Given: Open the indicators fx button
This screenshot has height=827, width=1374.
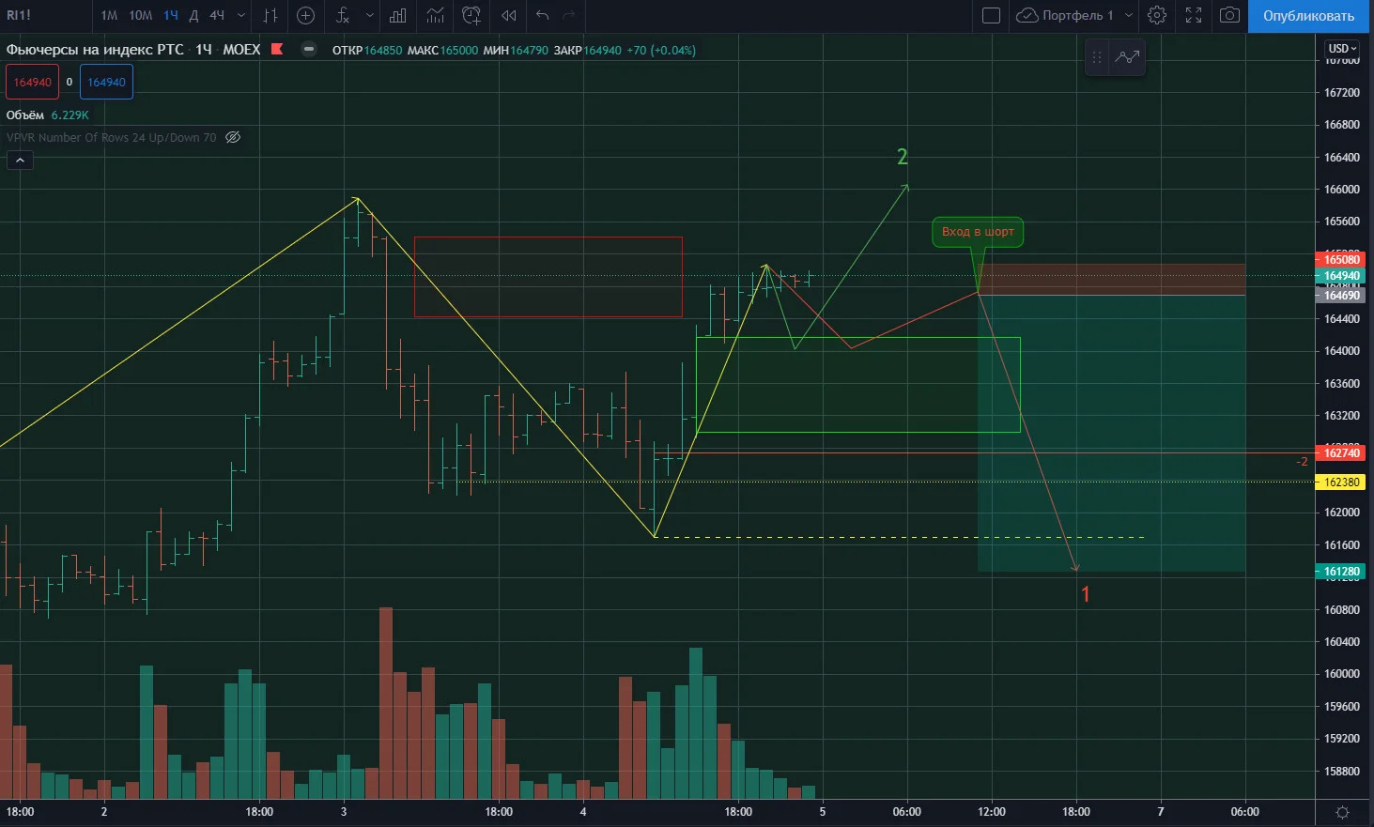Looking at the screenshot, I should click(343, 15).
